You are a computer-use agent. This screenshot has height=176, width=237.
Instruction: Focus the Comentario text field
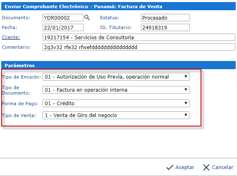coord(139,47)
